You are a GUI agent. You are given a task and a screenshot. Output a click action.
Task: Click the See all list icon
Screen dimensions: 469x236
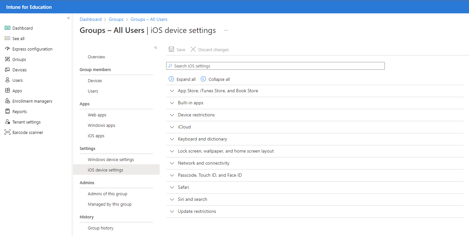point(8,38)
